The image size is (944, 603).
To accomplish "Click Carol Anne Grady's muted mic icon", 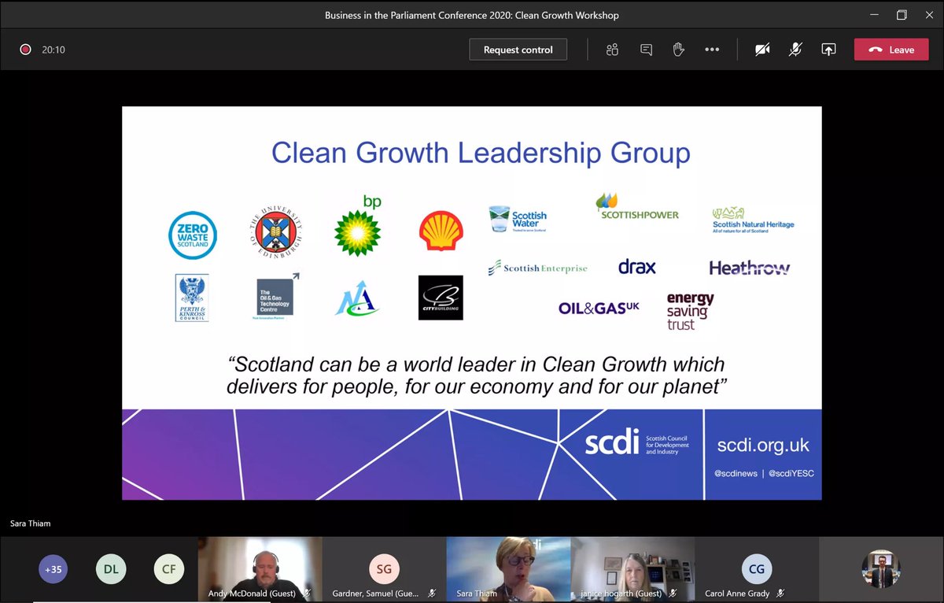I will (x=780, y=594).
